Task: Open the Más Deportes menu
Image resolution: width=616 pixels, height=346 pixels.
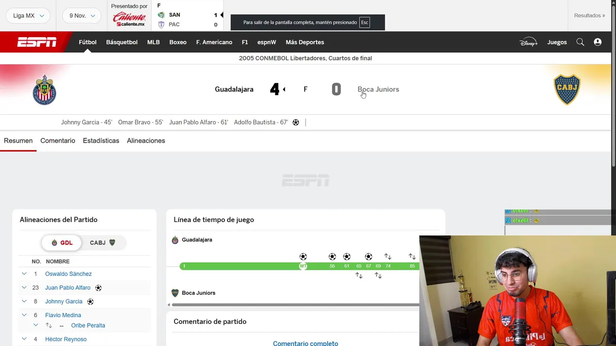Action: click(305, 42)
